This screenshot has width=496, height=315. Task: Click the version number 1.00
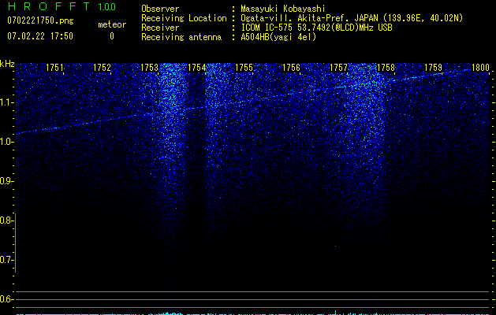pyautogui.click(x=106, y=6)
